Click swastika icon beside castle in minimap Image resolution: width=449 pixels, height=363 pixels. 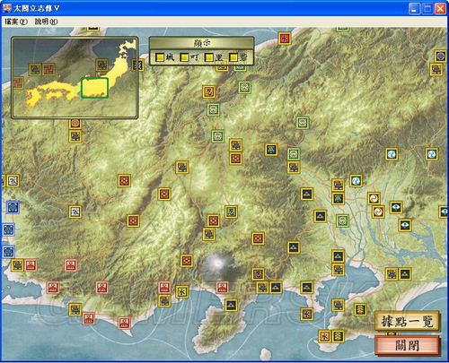pyautogui.click(x=48, y=70)
